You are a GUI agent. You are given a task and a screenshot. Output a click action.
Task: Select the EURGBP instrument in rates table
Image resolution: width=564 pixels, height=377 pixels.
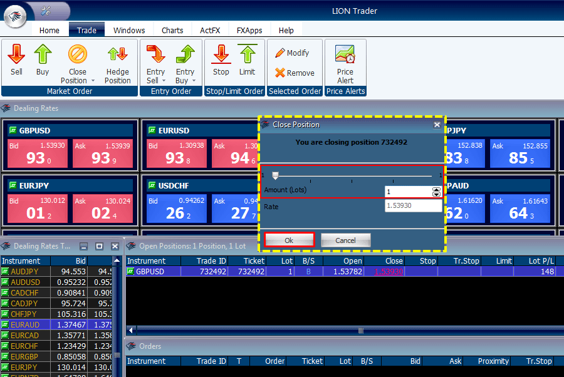pyautogui.click(x=24, y=356)
